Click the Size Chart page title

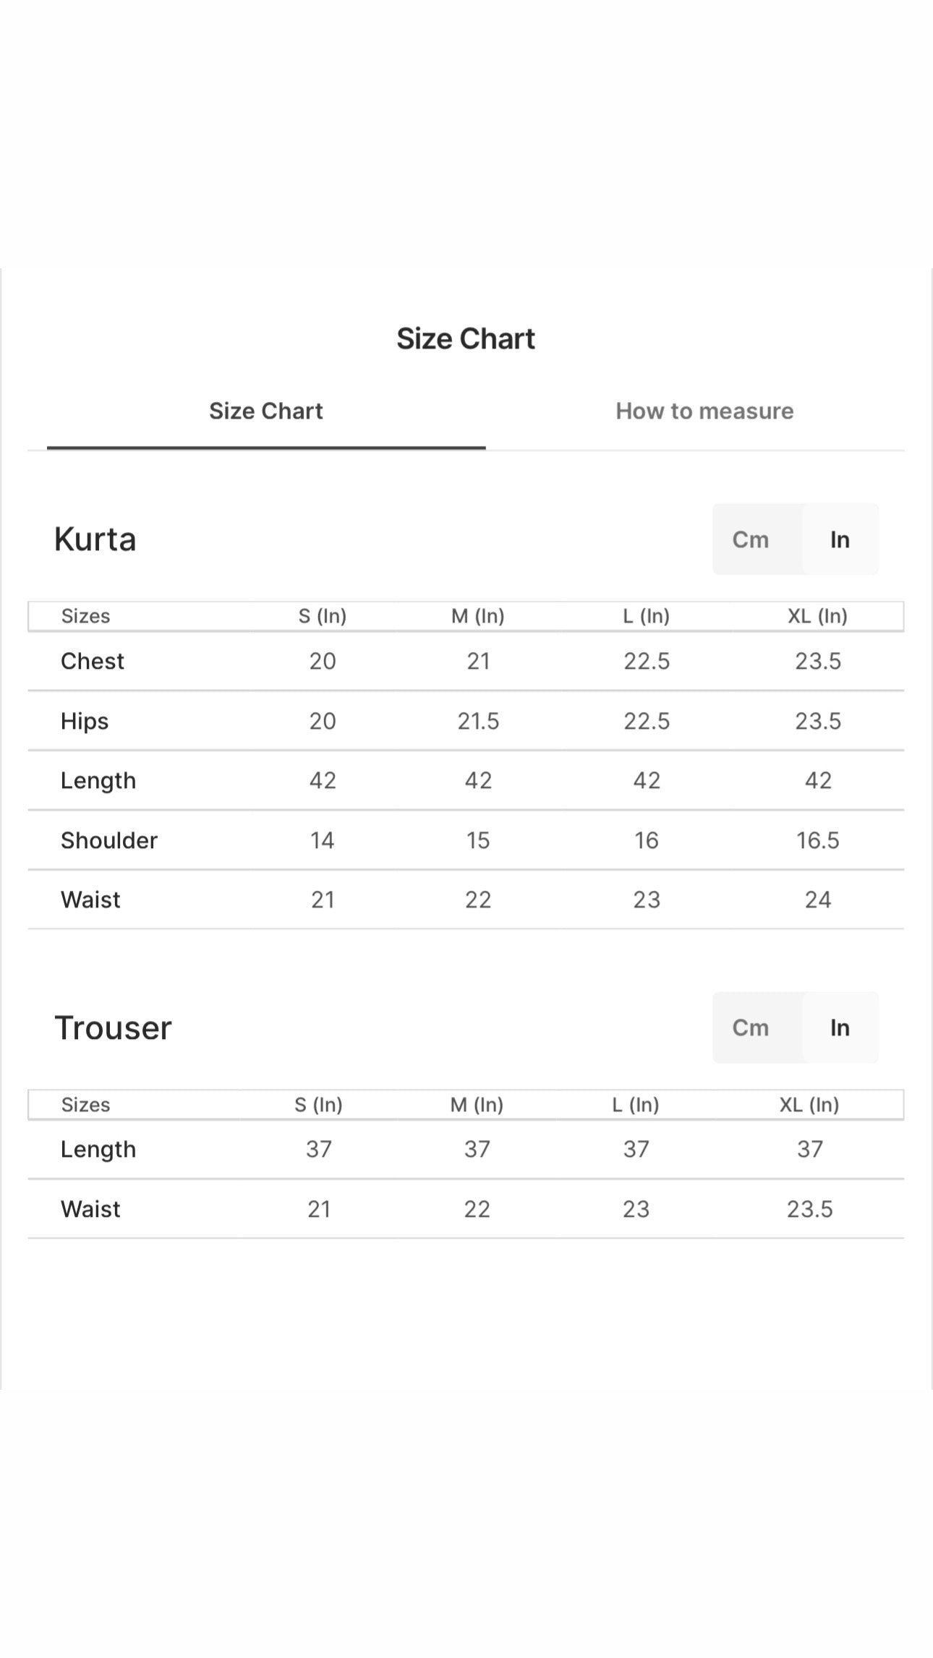pos(466,338)
